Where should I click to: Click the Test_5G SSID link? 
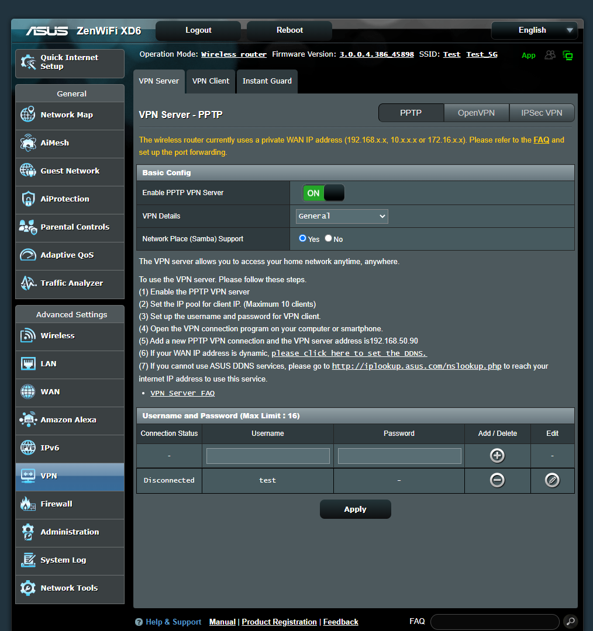pos(482,54)
